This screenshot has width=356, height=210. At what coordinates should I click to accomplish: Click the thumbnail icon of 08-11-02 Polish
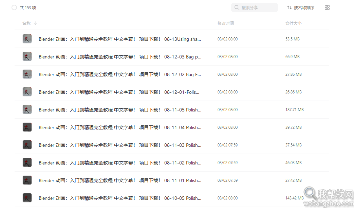tap(27, 162)
